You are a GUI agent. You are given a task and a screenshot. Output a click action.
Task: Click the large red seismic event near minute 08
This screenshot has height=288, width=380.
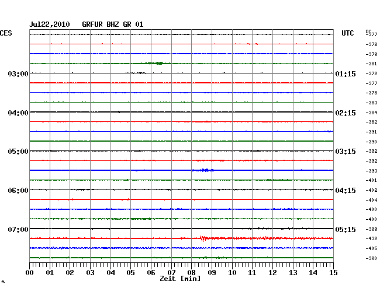pyautogui.click(x=203, y=238)
